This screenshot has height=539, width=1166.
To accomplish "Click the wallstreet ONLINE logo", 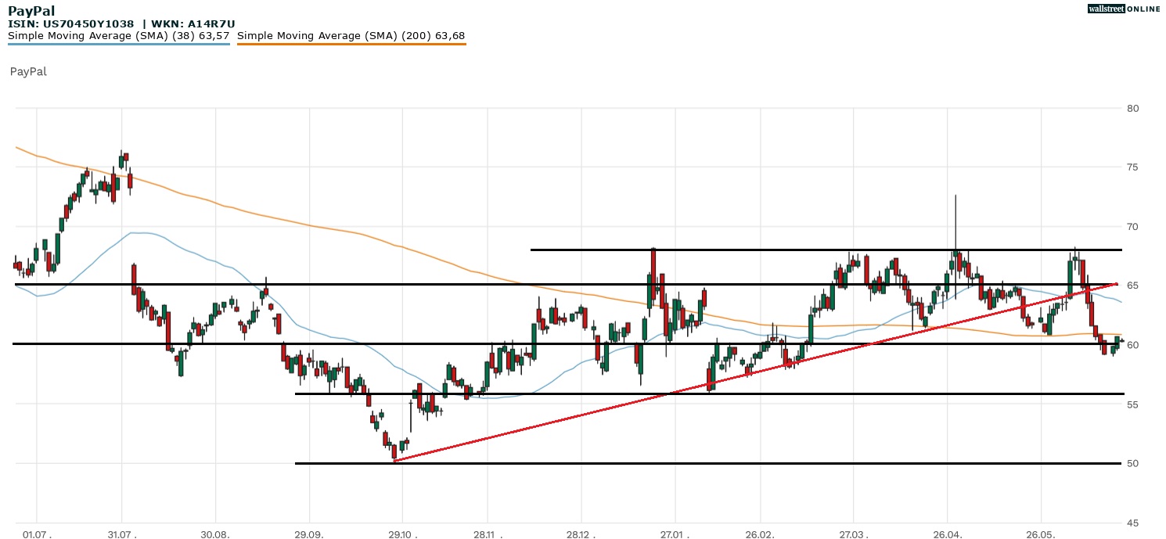I will [1124, 9].
